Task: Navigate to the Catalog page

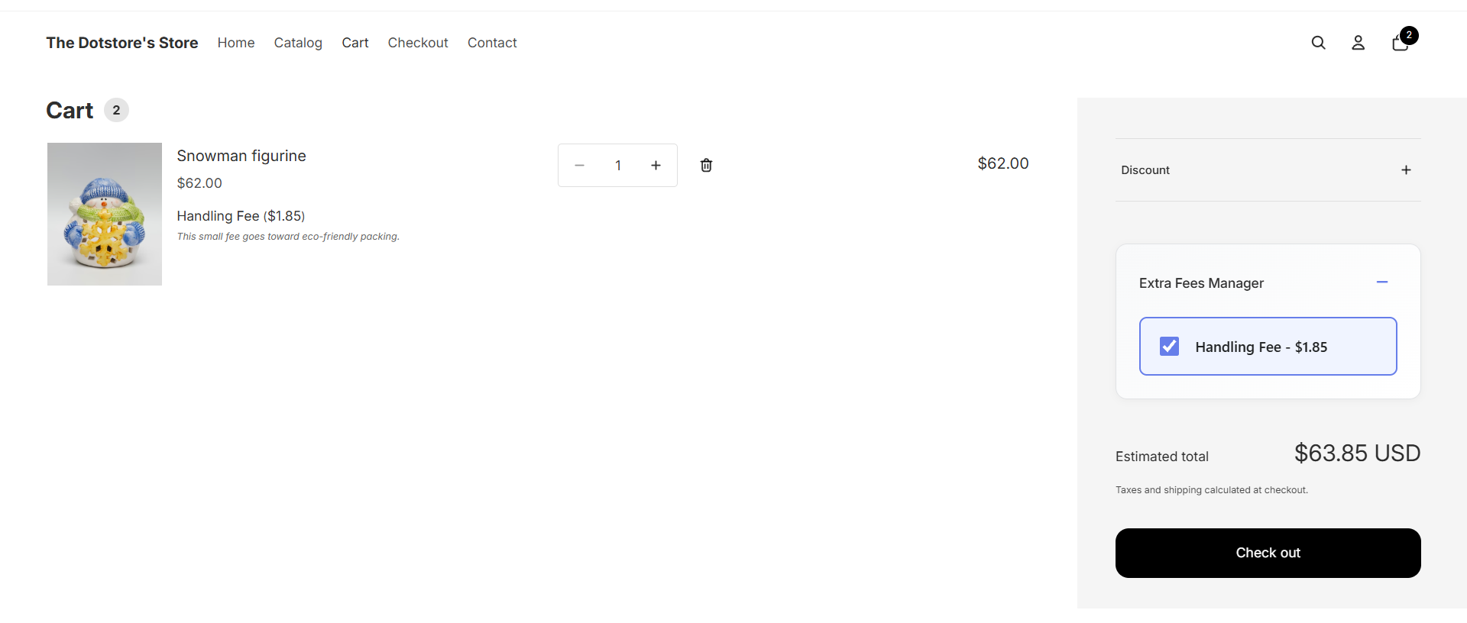Action: [x=297, y=43]
